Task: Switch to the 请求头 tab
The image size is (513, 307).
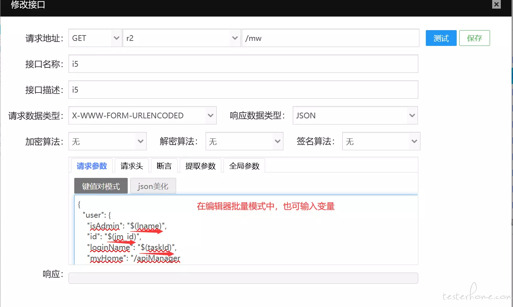Action: (x=132, y=166)
